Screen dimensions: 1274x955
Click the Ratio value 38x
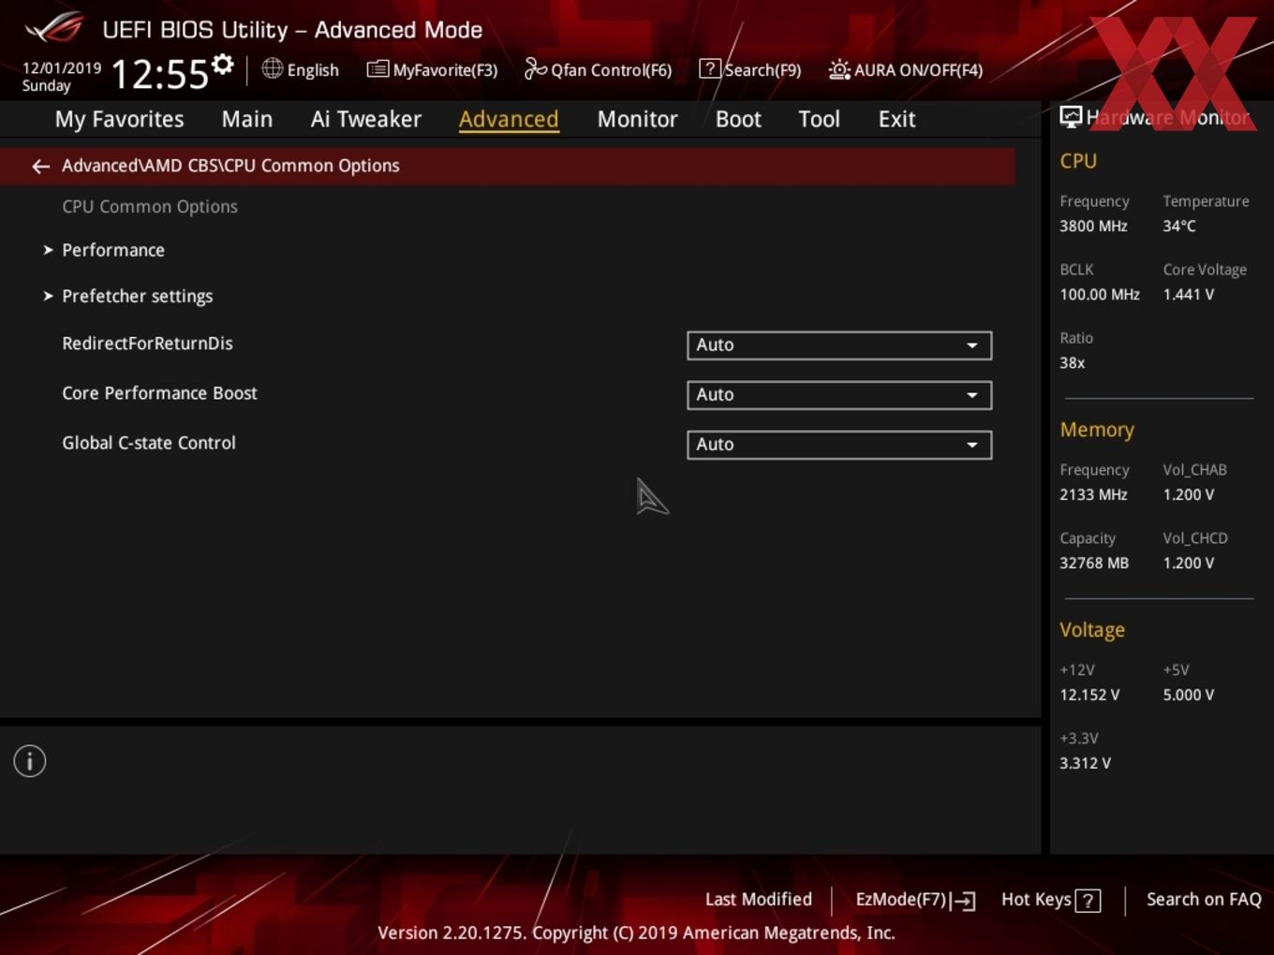pos(1072,362)
